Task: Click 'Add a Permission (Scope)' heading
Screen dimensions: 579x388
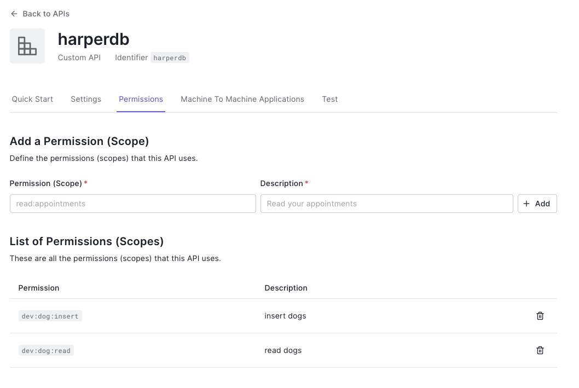Action: 79,141
